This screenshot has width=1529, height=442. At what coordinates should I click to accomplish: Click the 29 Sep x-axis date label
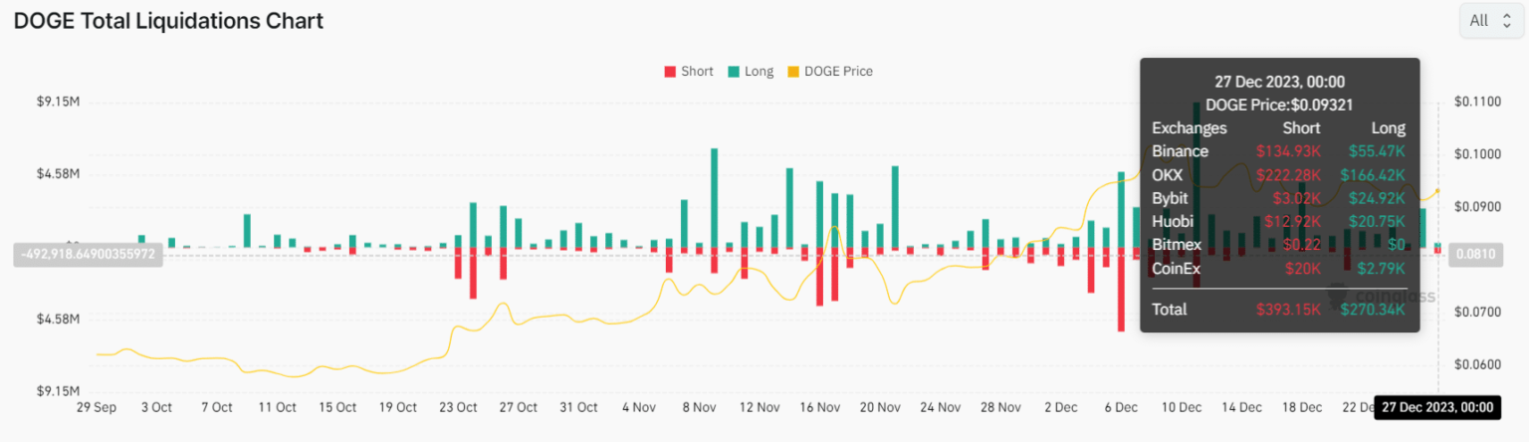click(x=97, y=407)
